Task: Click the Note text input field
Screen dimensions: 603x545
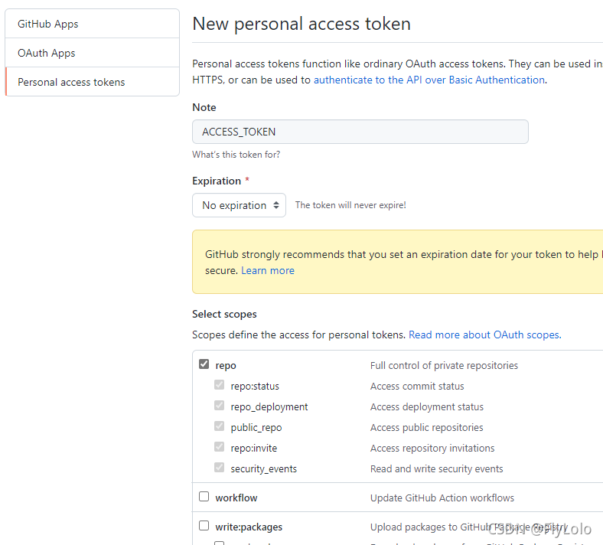Action: coord(360,132)
